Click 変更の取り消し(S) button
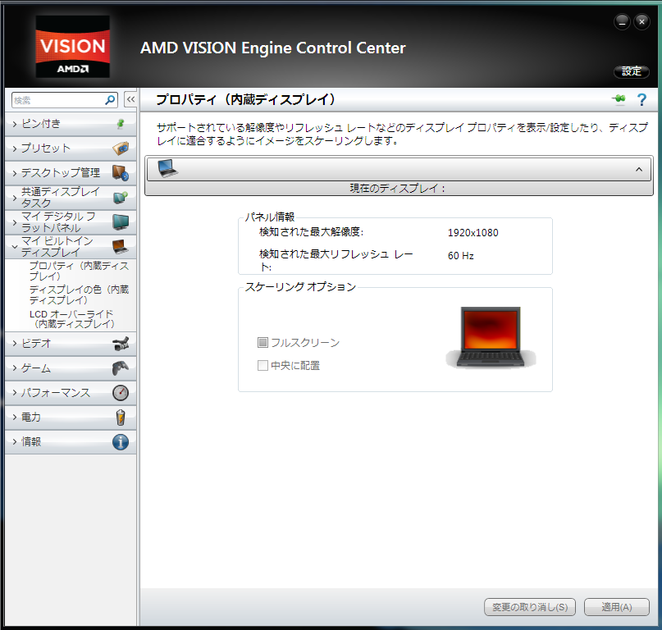The image size is (662, 630). [530, 607]
